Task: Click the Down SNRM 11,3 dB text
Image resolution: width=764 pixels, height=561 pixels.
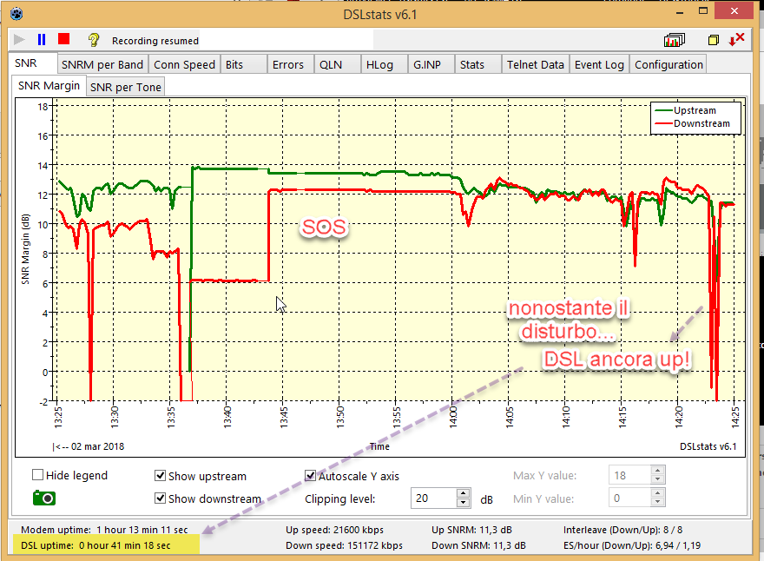Action: (x=478, y=545)
